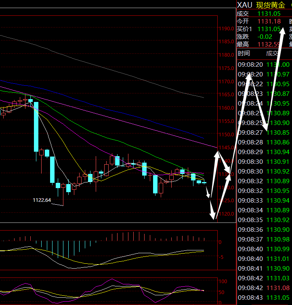Click the 1185.0 price axis label

[x=227, y=41]
